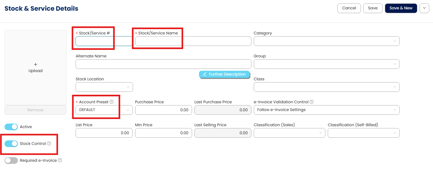
Task: Expand the Account Preset dropdown
Action: point(104,110)
